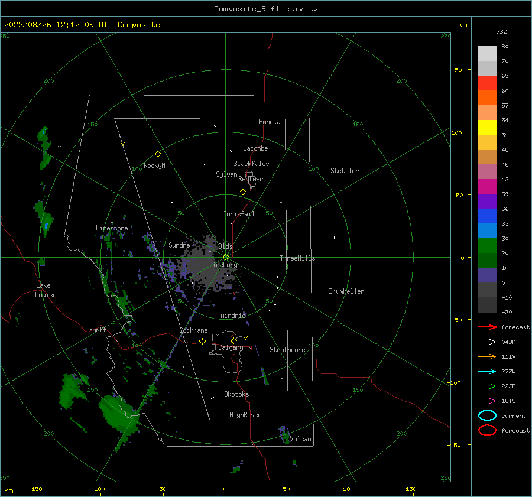Viewport: 532px width, 497px height.
Task: Click the yellow diamond marker above Calgary
Action: 233,340
